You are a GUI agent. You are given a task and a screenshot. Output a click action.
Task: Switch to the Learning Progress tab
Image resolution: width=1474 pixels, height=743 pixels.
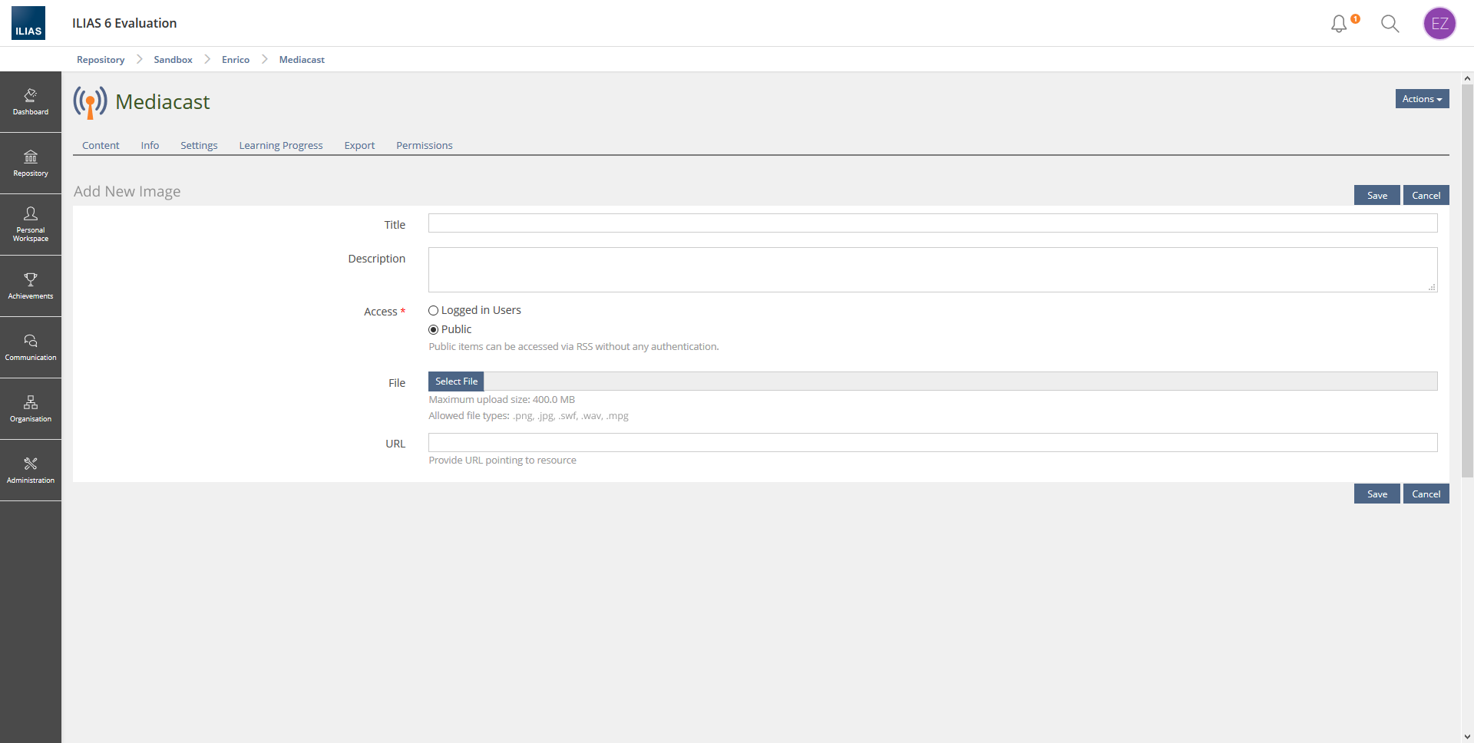(x=281, y=146)
